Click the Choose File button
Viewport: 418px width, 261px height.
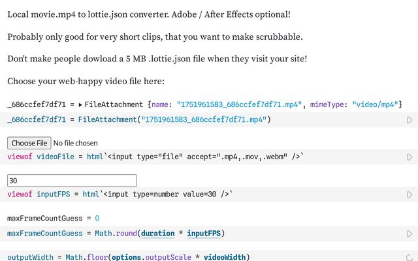coord(29,143)
